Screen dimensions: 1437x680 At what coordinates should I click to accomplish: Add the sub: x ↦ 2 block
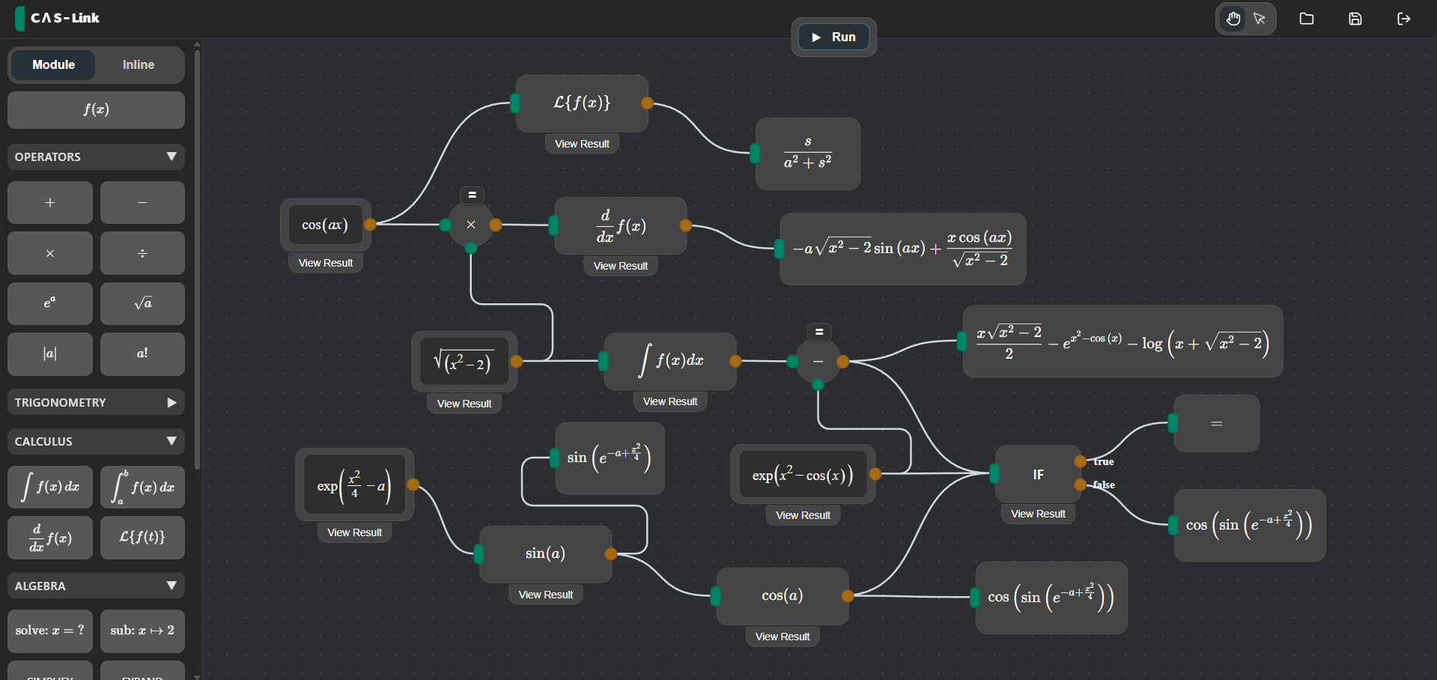pyautogui.click(x=142, y=631)
